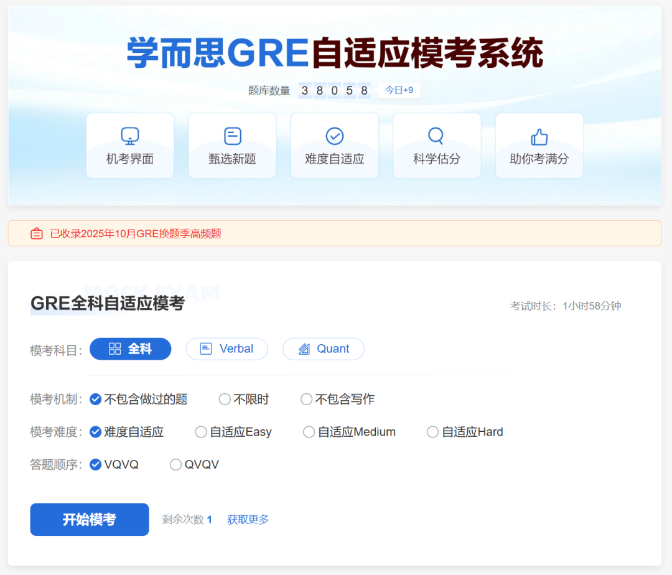This screenshot has width=672, height=575.
Task: Click the monitor icon above 机考界面
Action: tap(130, 136)
